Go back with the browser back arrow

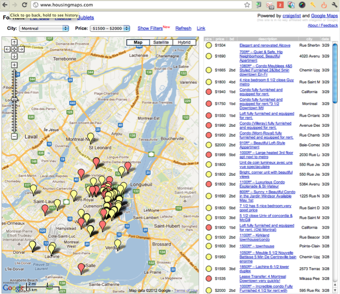click(5, 5)
